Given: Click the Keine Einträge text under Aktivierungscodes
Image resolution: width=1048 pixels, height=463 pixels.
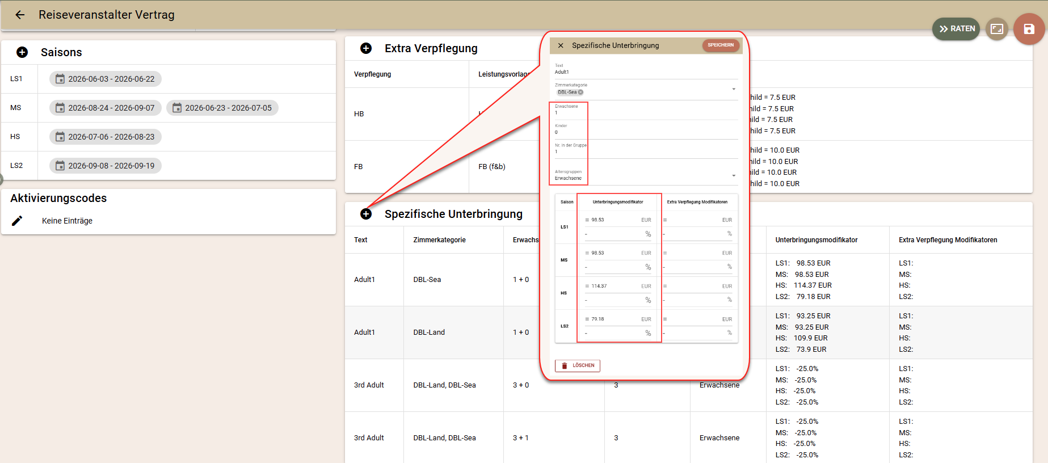Looking at the screenshot, I should click(67, 221).
